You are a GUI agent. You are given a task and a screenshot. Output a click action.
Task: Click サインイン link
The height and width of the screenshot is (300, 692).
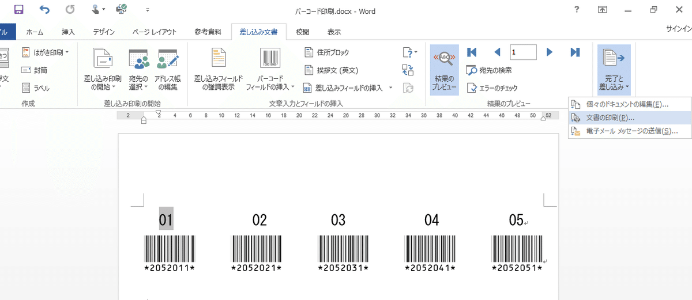(679, 29)
